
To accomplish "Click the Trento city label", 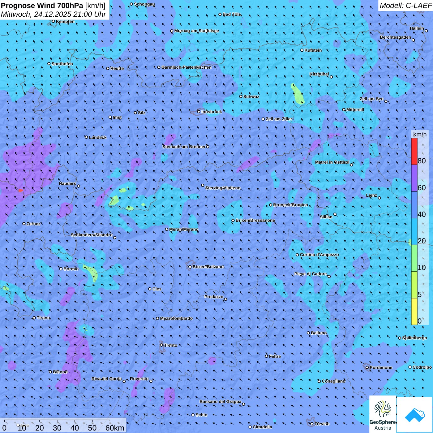I will (171, 345).
